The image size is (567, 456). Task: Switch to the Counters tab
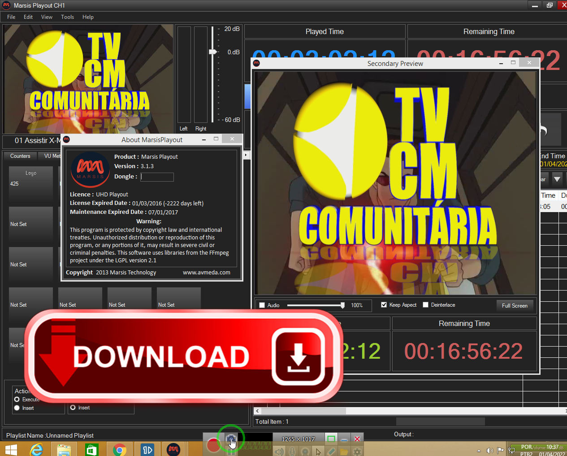point(20,156)
